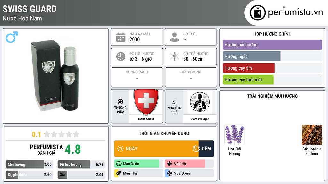Click the Mùa Xuân season bar
Viewport: 328px width, 184px height.
click(138, 164)
